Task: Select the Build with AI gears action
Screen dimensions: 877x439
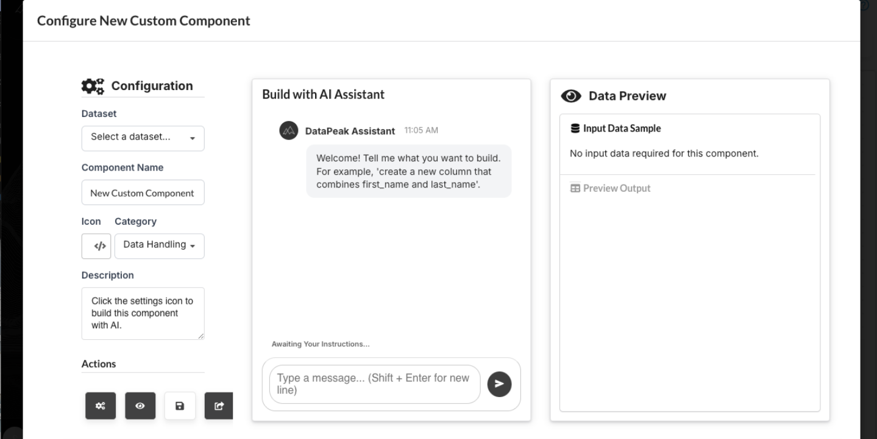Action: point(100,406)
